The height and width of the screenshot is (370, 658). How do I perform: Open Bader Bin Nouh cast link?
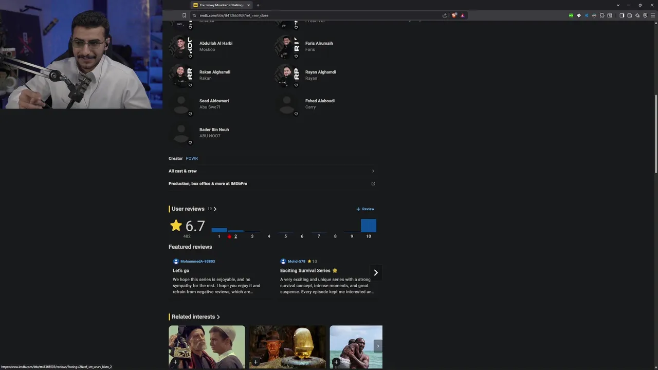click(214, 129)
